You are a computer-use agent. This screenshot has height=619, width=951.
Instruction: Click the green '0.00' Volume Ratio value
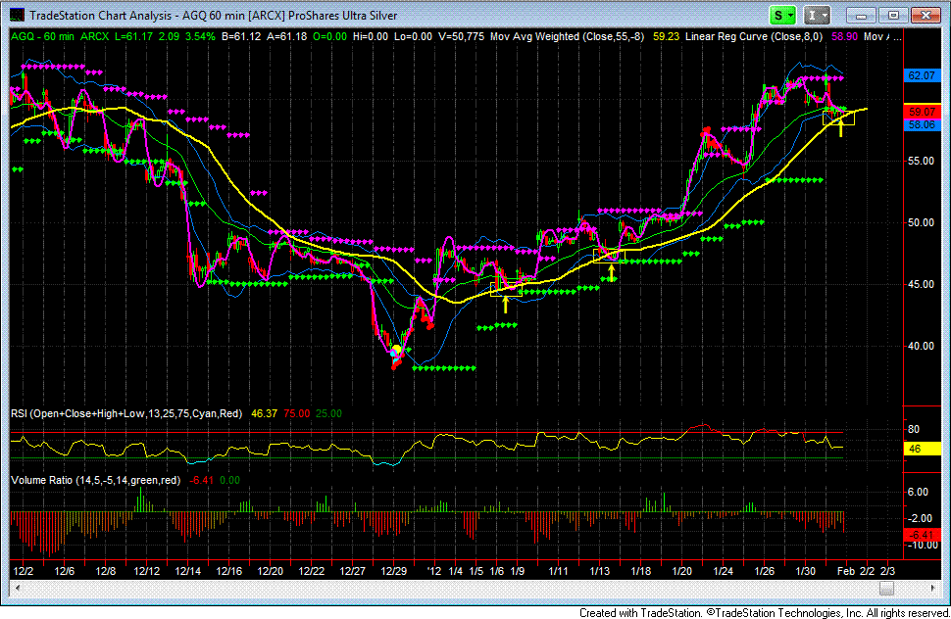pyautogui.click(x=229, y=480)
